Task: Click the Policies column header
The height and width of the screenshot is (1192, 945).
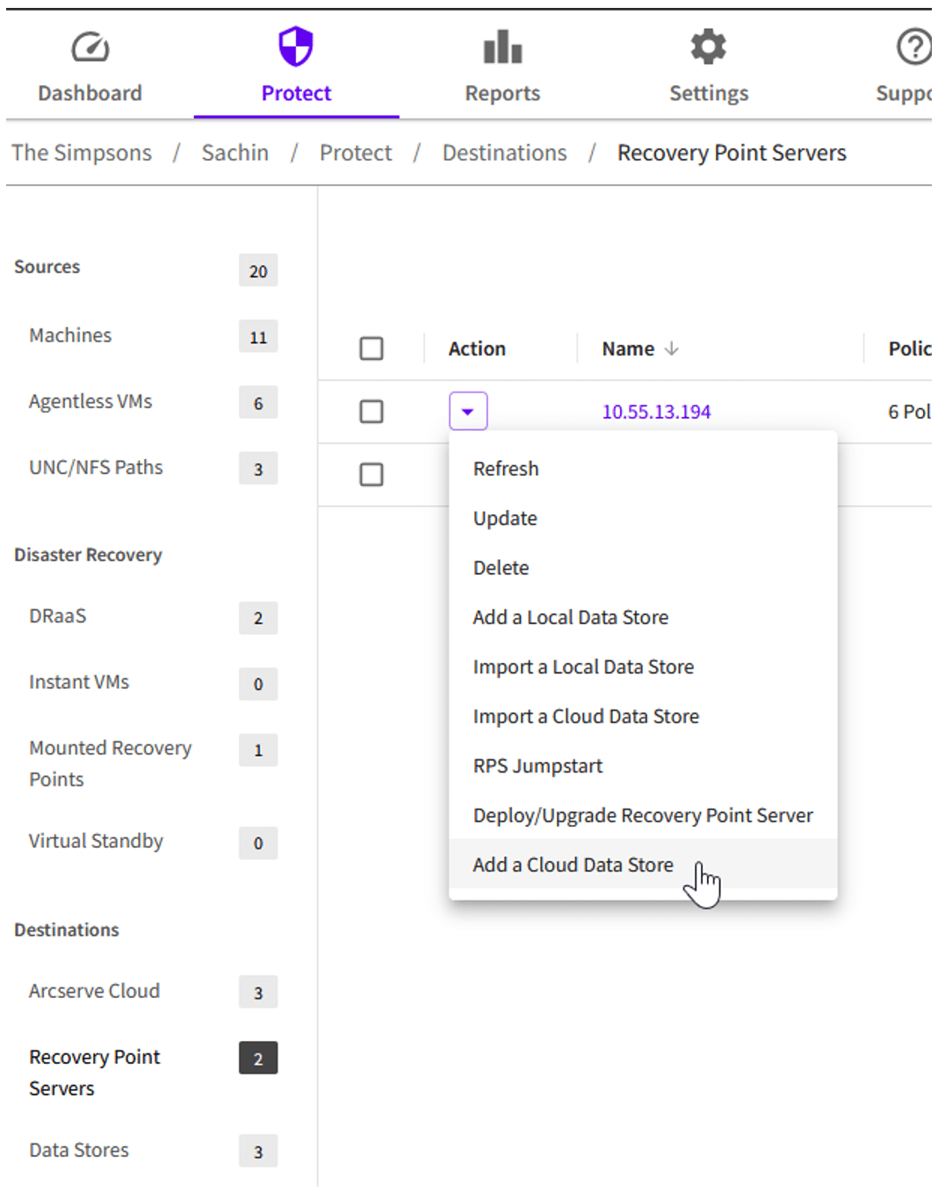Action: tap(910, 348)
